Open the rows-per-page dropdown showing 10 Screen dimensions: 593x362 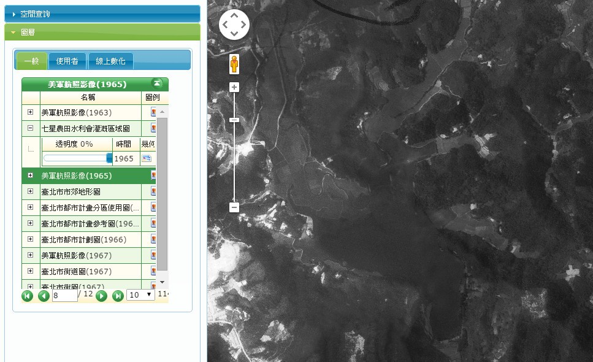coord(140,295)
